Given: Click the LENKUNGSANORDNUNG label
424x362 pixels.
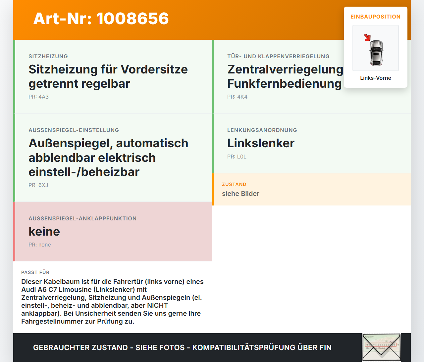Looking at the screenshot, I should [x=262, y=130].
